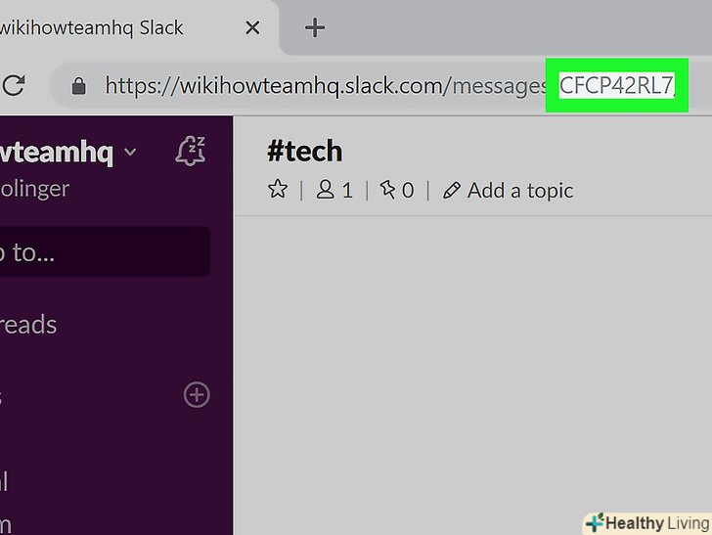Add a channel with circled plus icon
This screenshot has width=712, height=535.
point(197,395)
